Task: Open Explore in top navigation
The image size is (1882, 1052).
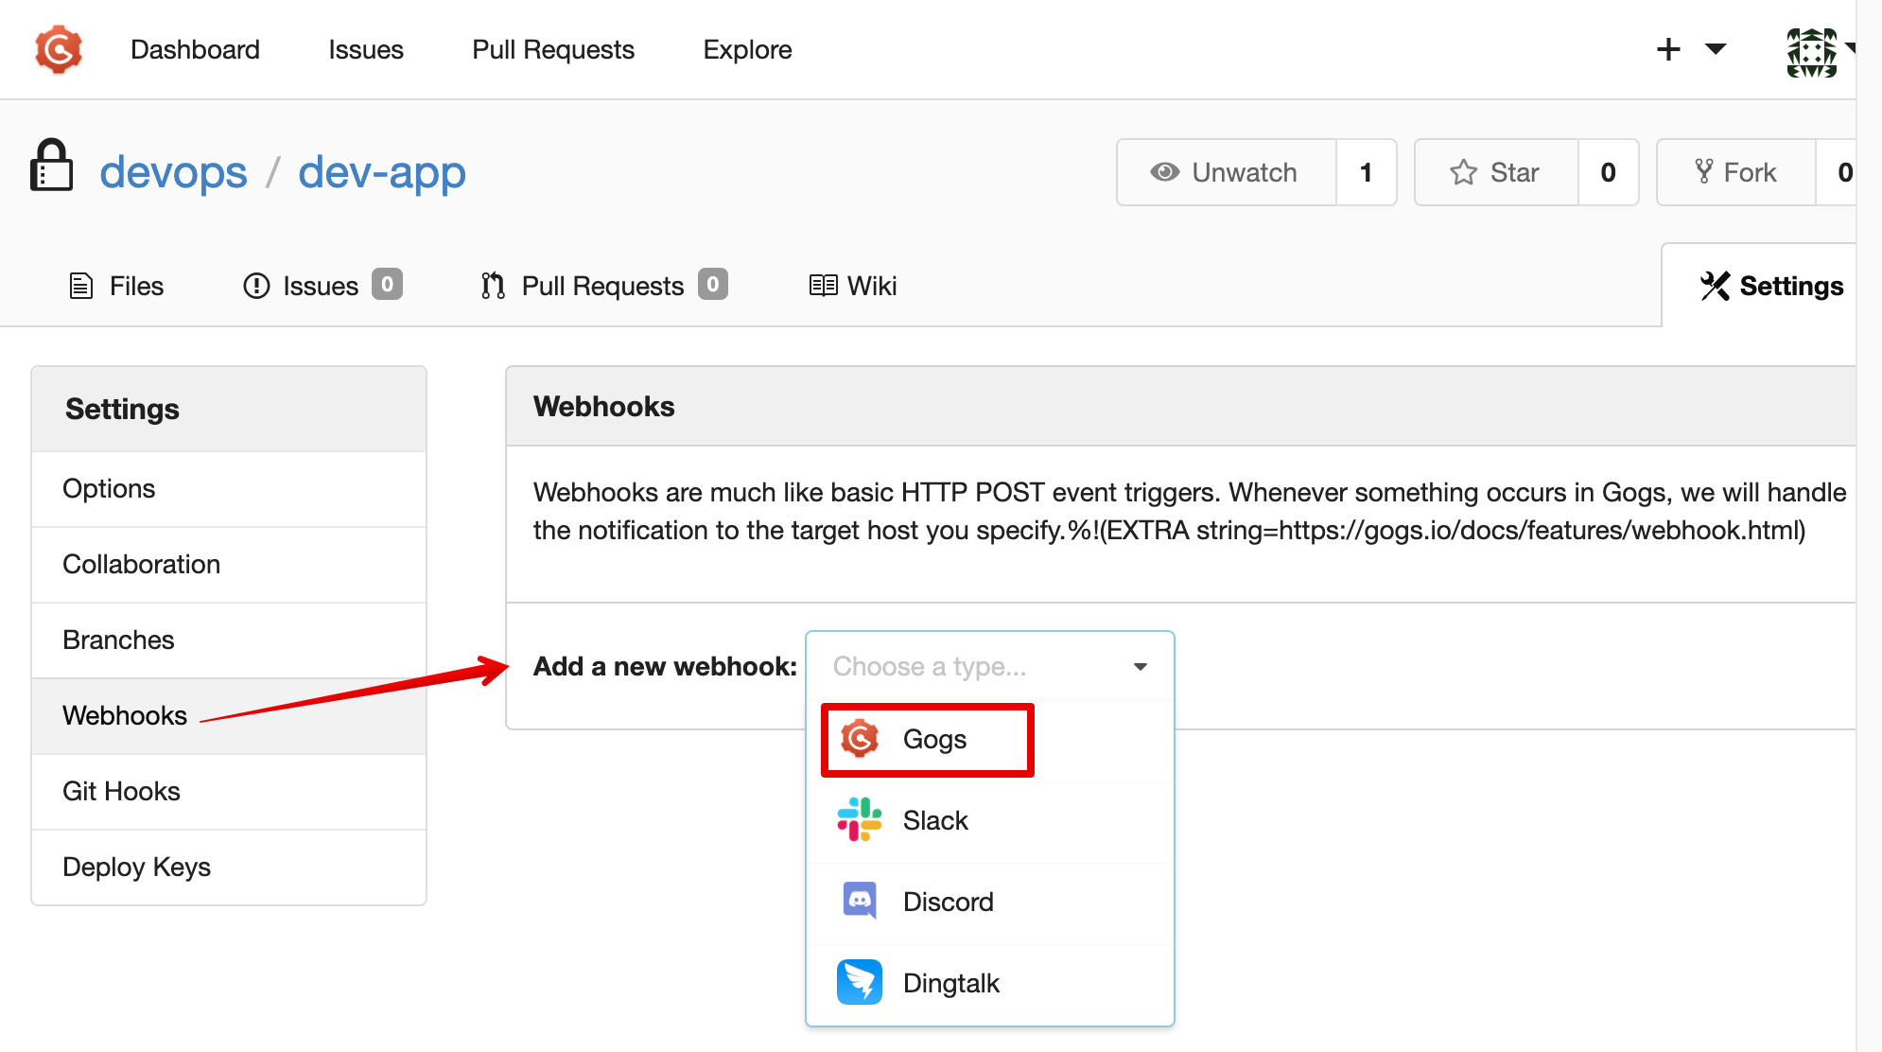Action: click(748, 49)
